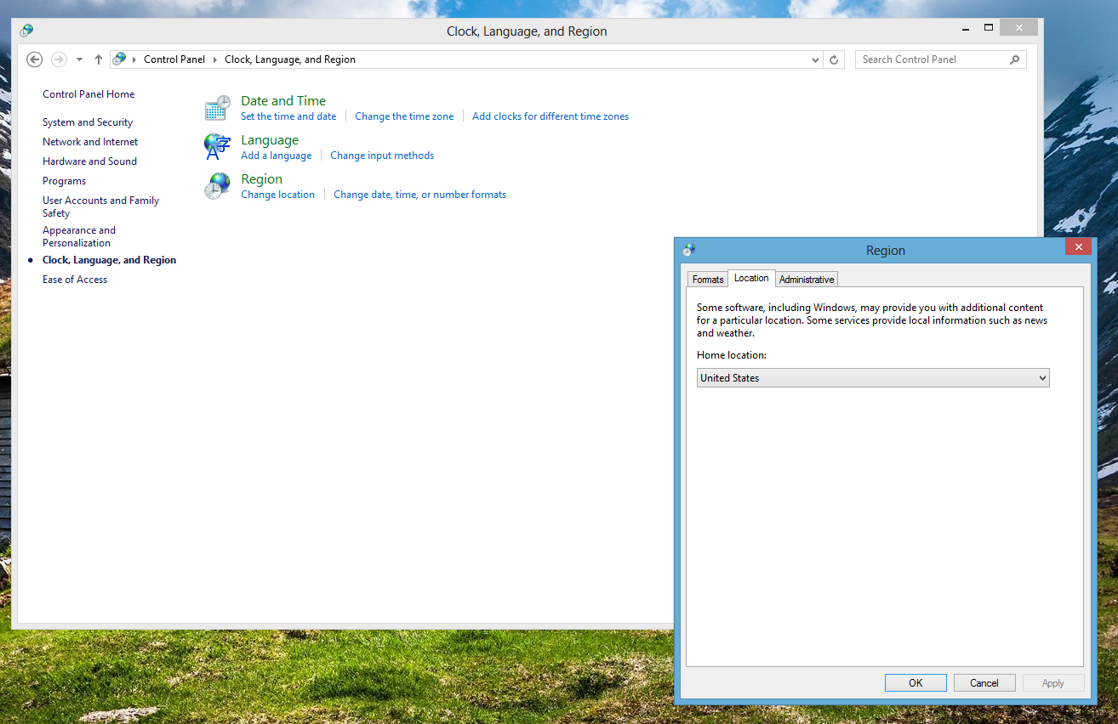The width and height of the screenshot is (1118, 724).
Task: Open the recent locations arrow beside Forward
Action: click(x=79, y=59)
